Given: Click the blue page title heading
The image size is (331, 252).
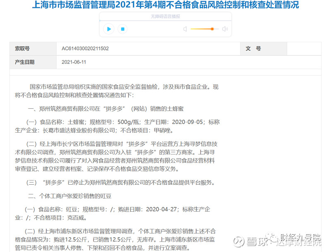Looking at the screenshot, I should (165, 5).
